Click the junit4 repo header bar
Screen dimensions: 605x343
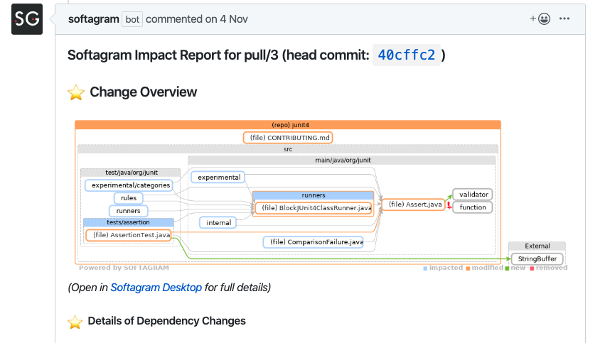287,124
